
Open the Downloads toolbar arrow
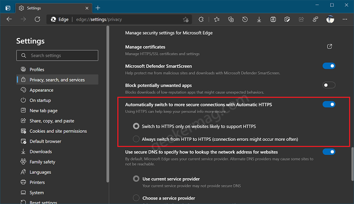click(x=259, y=19)
